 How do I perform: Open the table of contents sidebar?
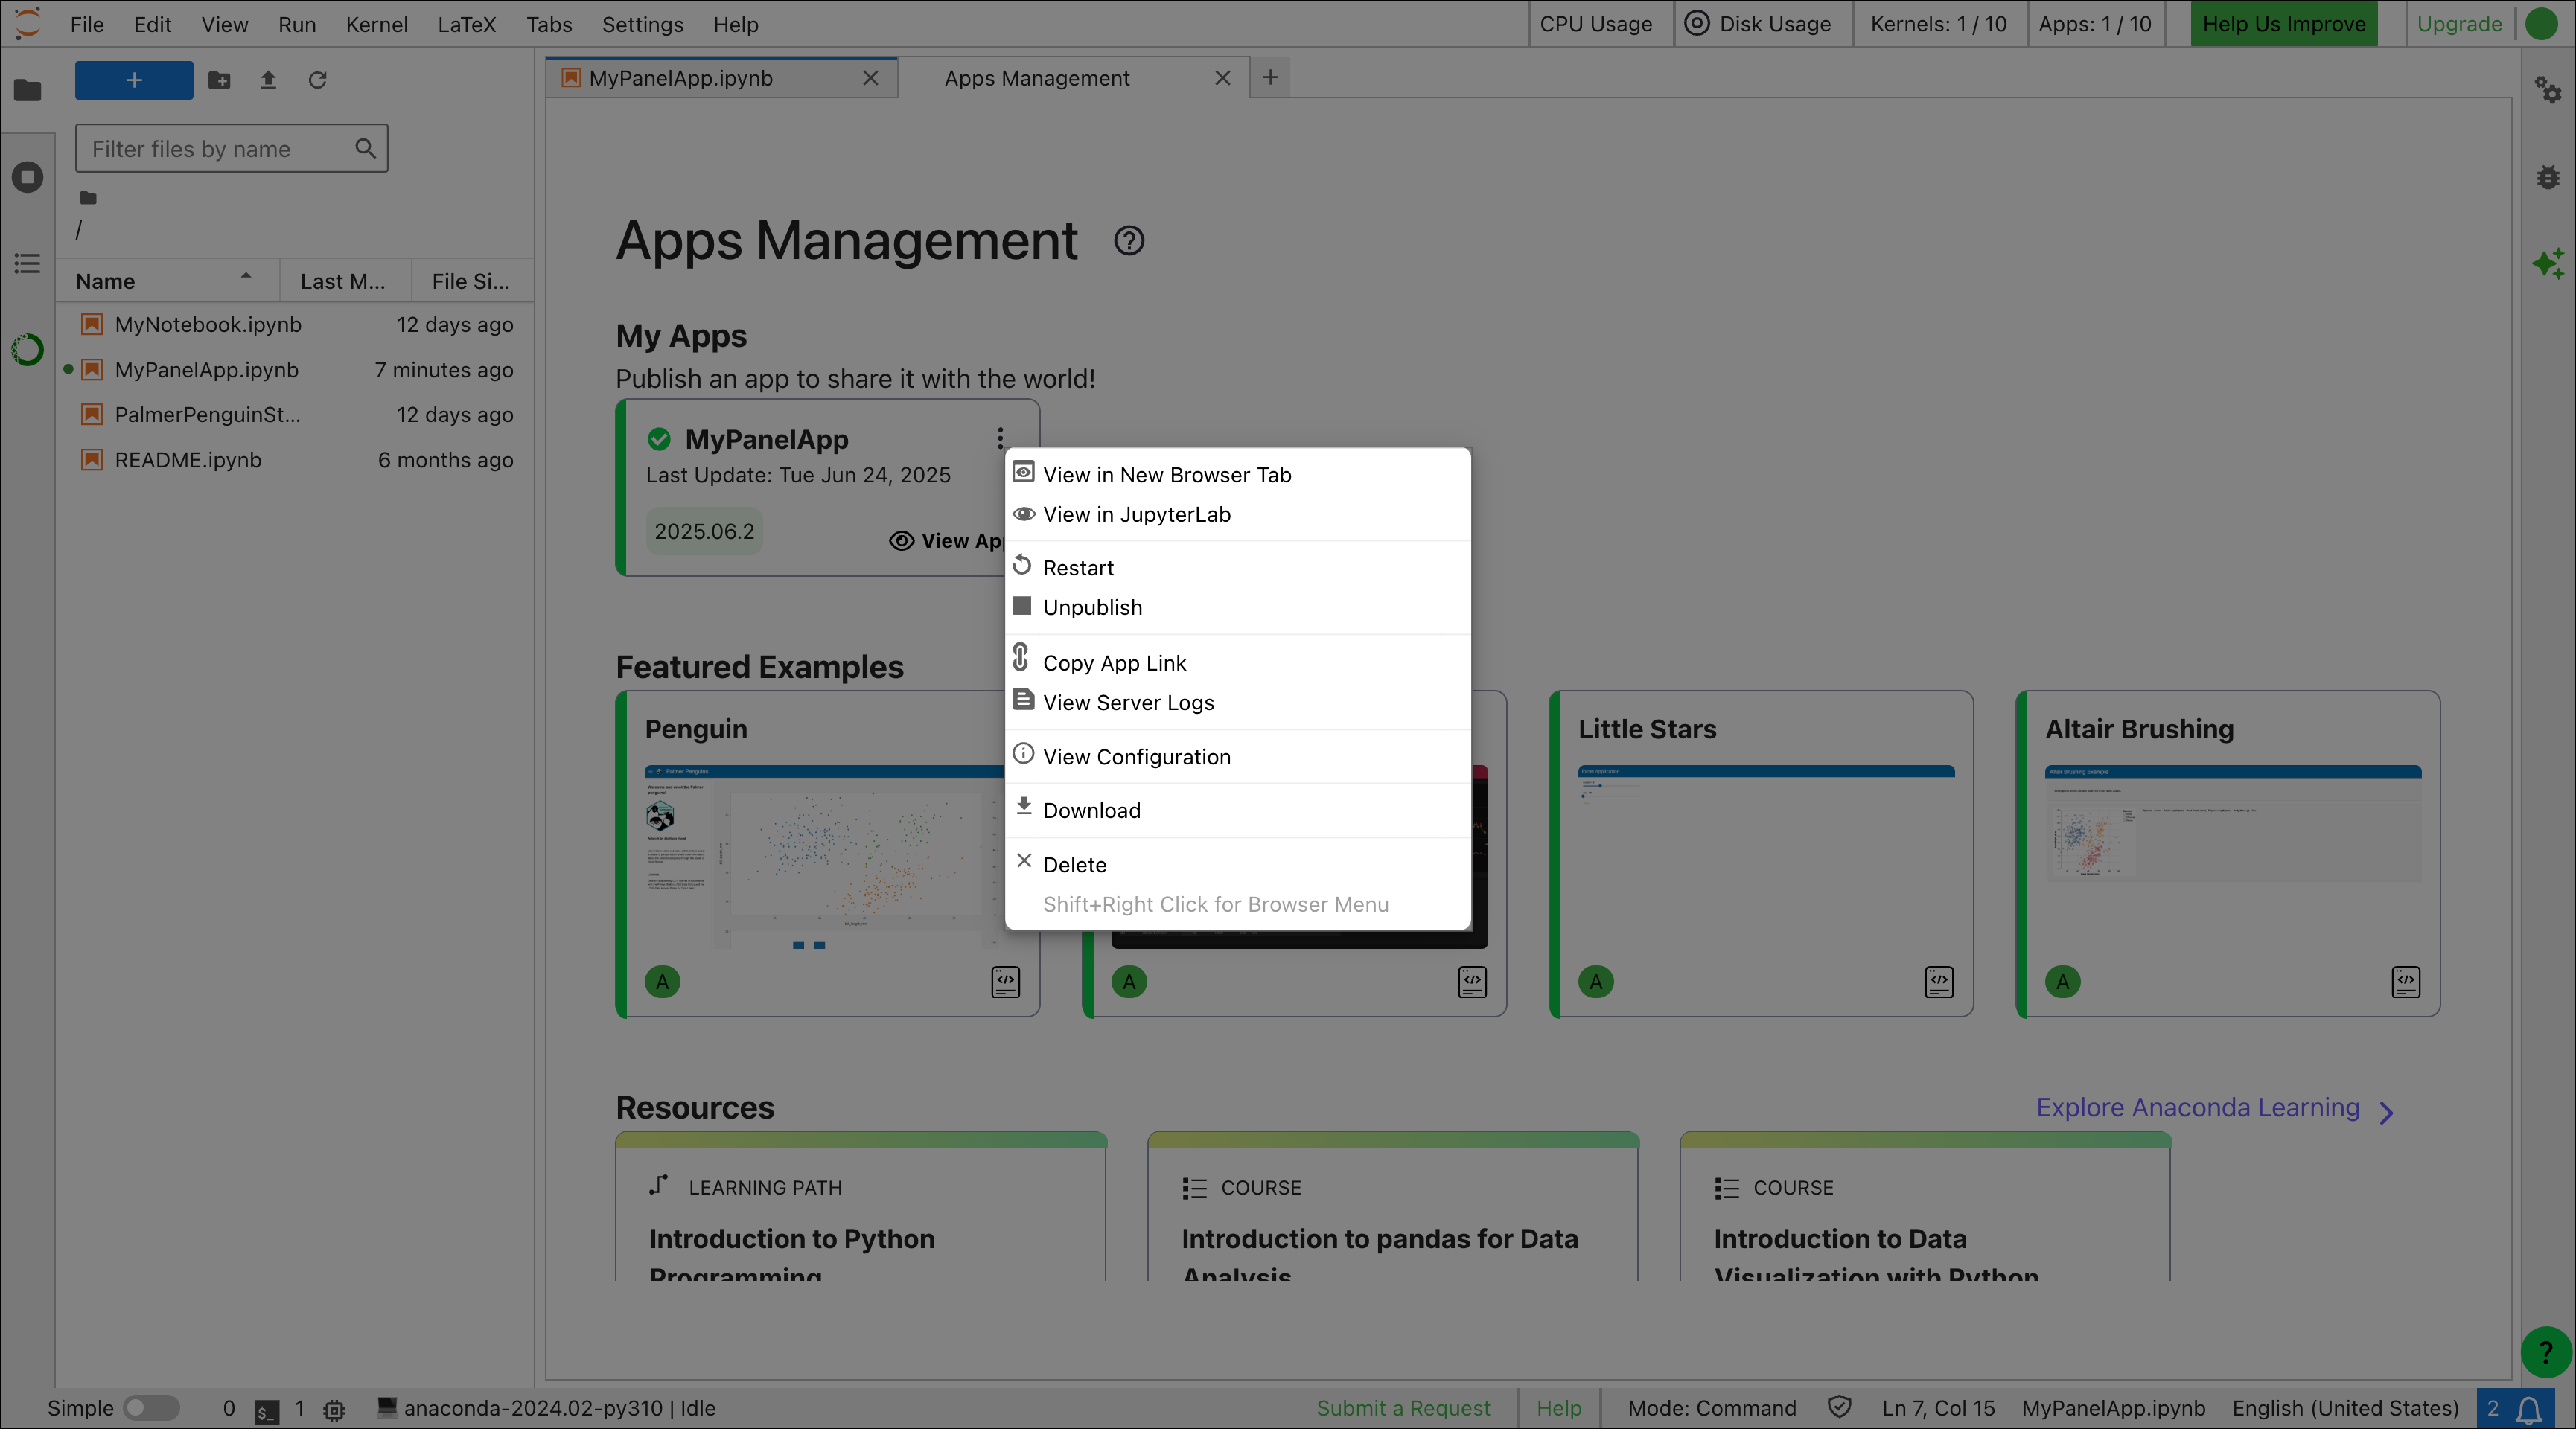point(27,264)
